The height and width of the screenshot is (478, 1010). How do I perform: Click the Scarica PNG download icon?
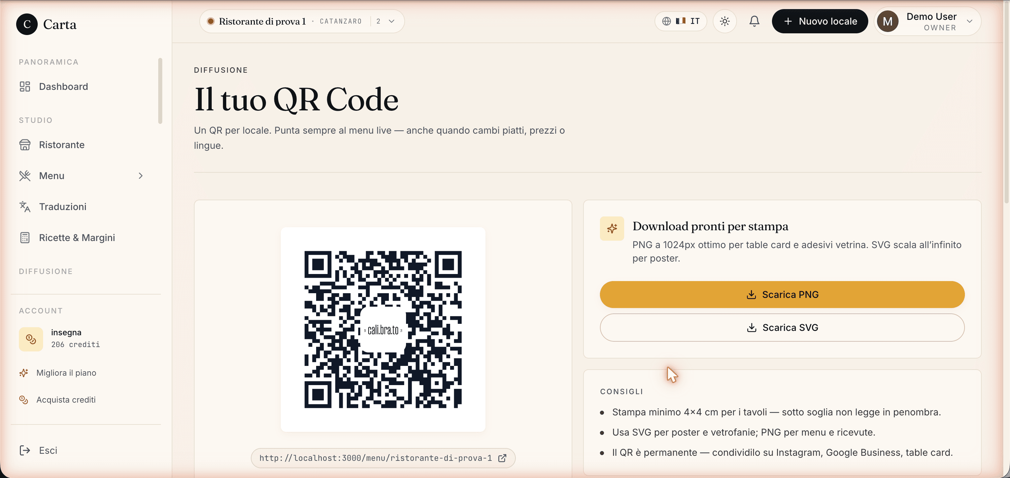click(751, 295)
